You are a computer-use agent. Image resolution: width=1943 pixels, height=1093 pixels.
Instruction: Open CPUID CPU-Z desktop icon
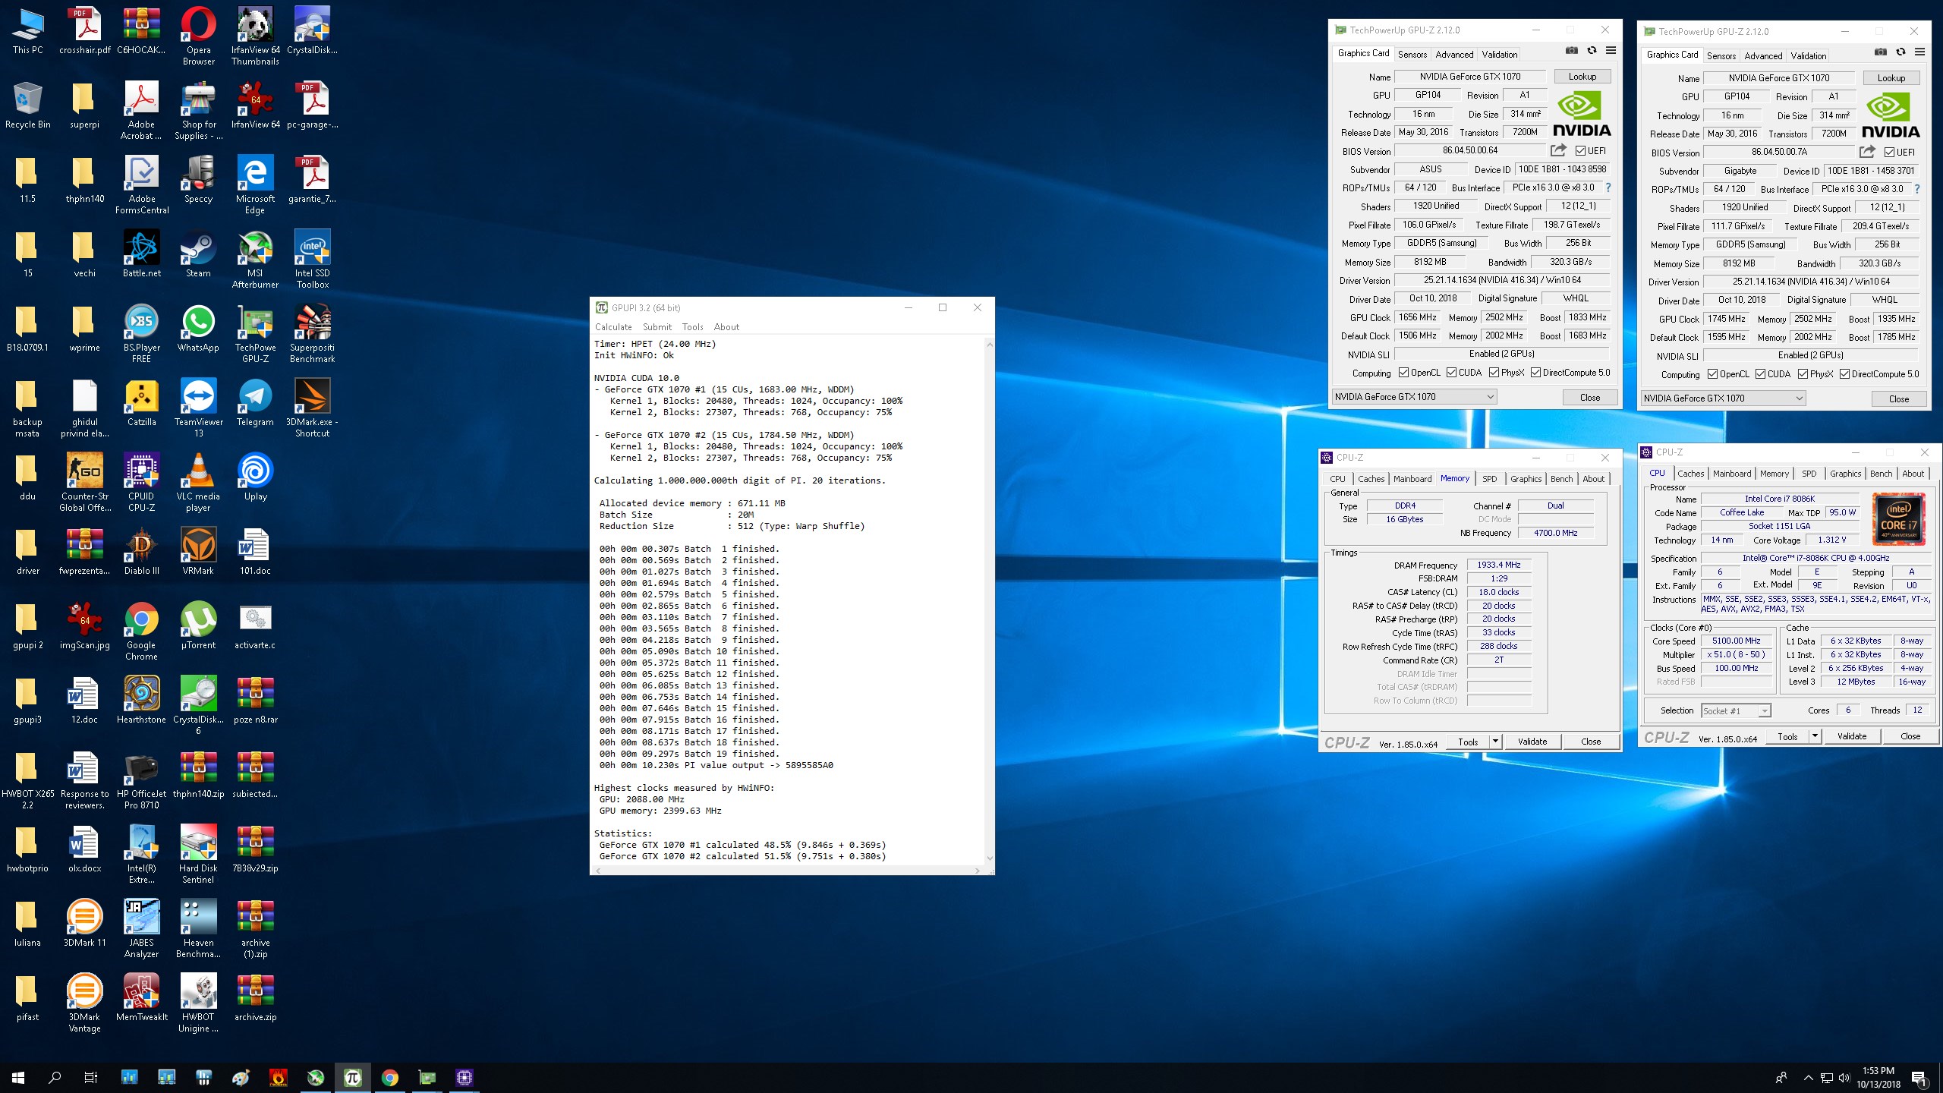click(x=142, y=483)
